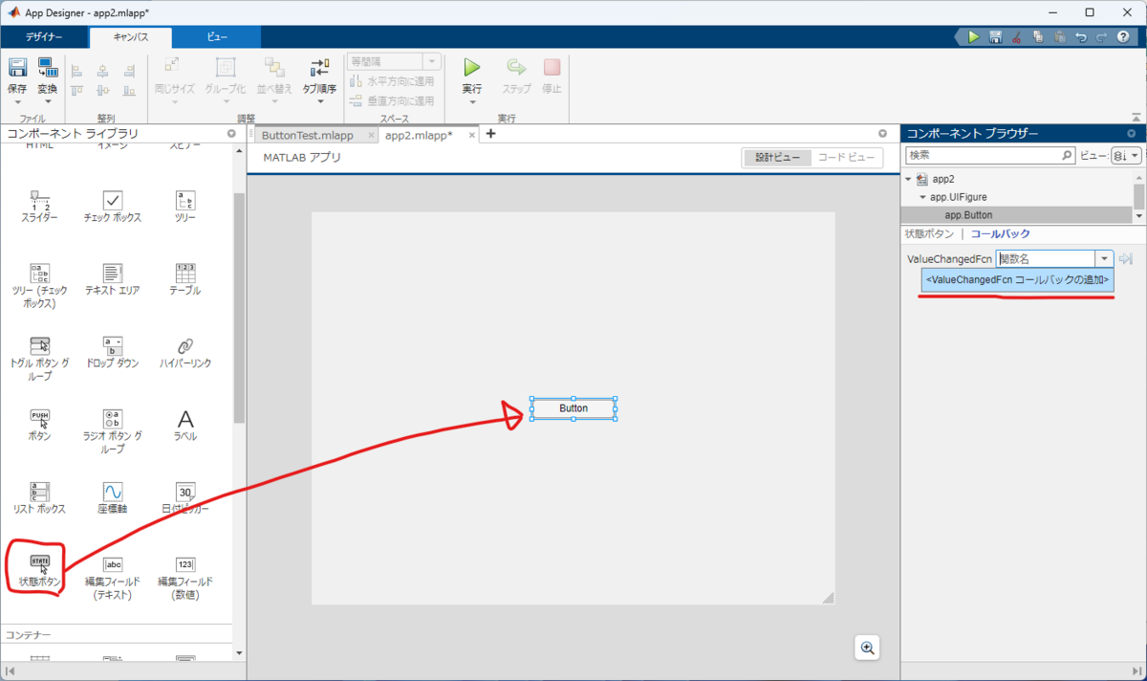Select the Hyperlink (ハイパーリンク) component
Viewport: 1147px width, 681px height.
pos(185,352)
